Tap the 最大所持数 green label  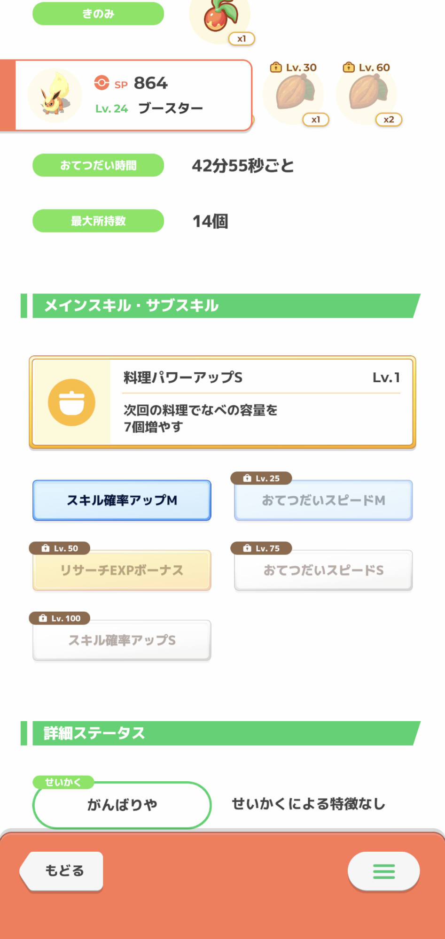coord(98,221)
